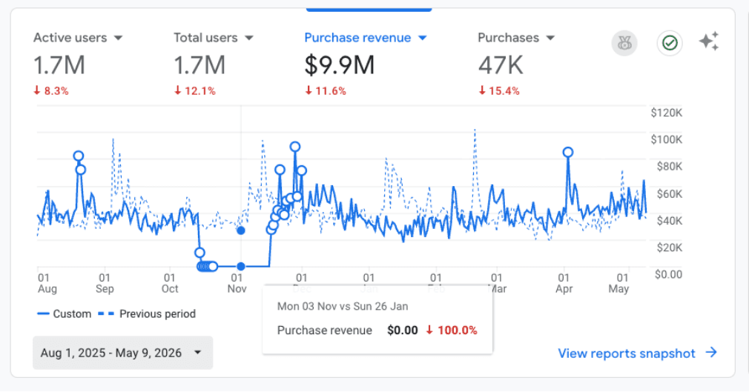Click the 11.6% decrease indicator
The height and width of the screenshot is (392, 749).
coord(326,90)
